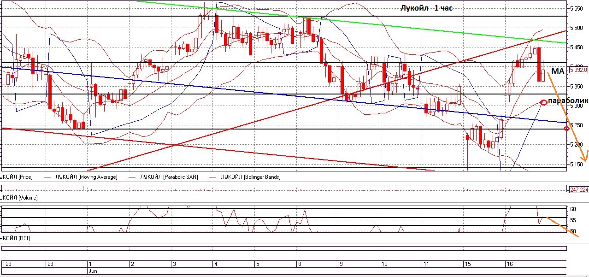Click the RSI 55 level label
Viewport: 589px width, 277px height.
point(574,220)
